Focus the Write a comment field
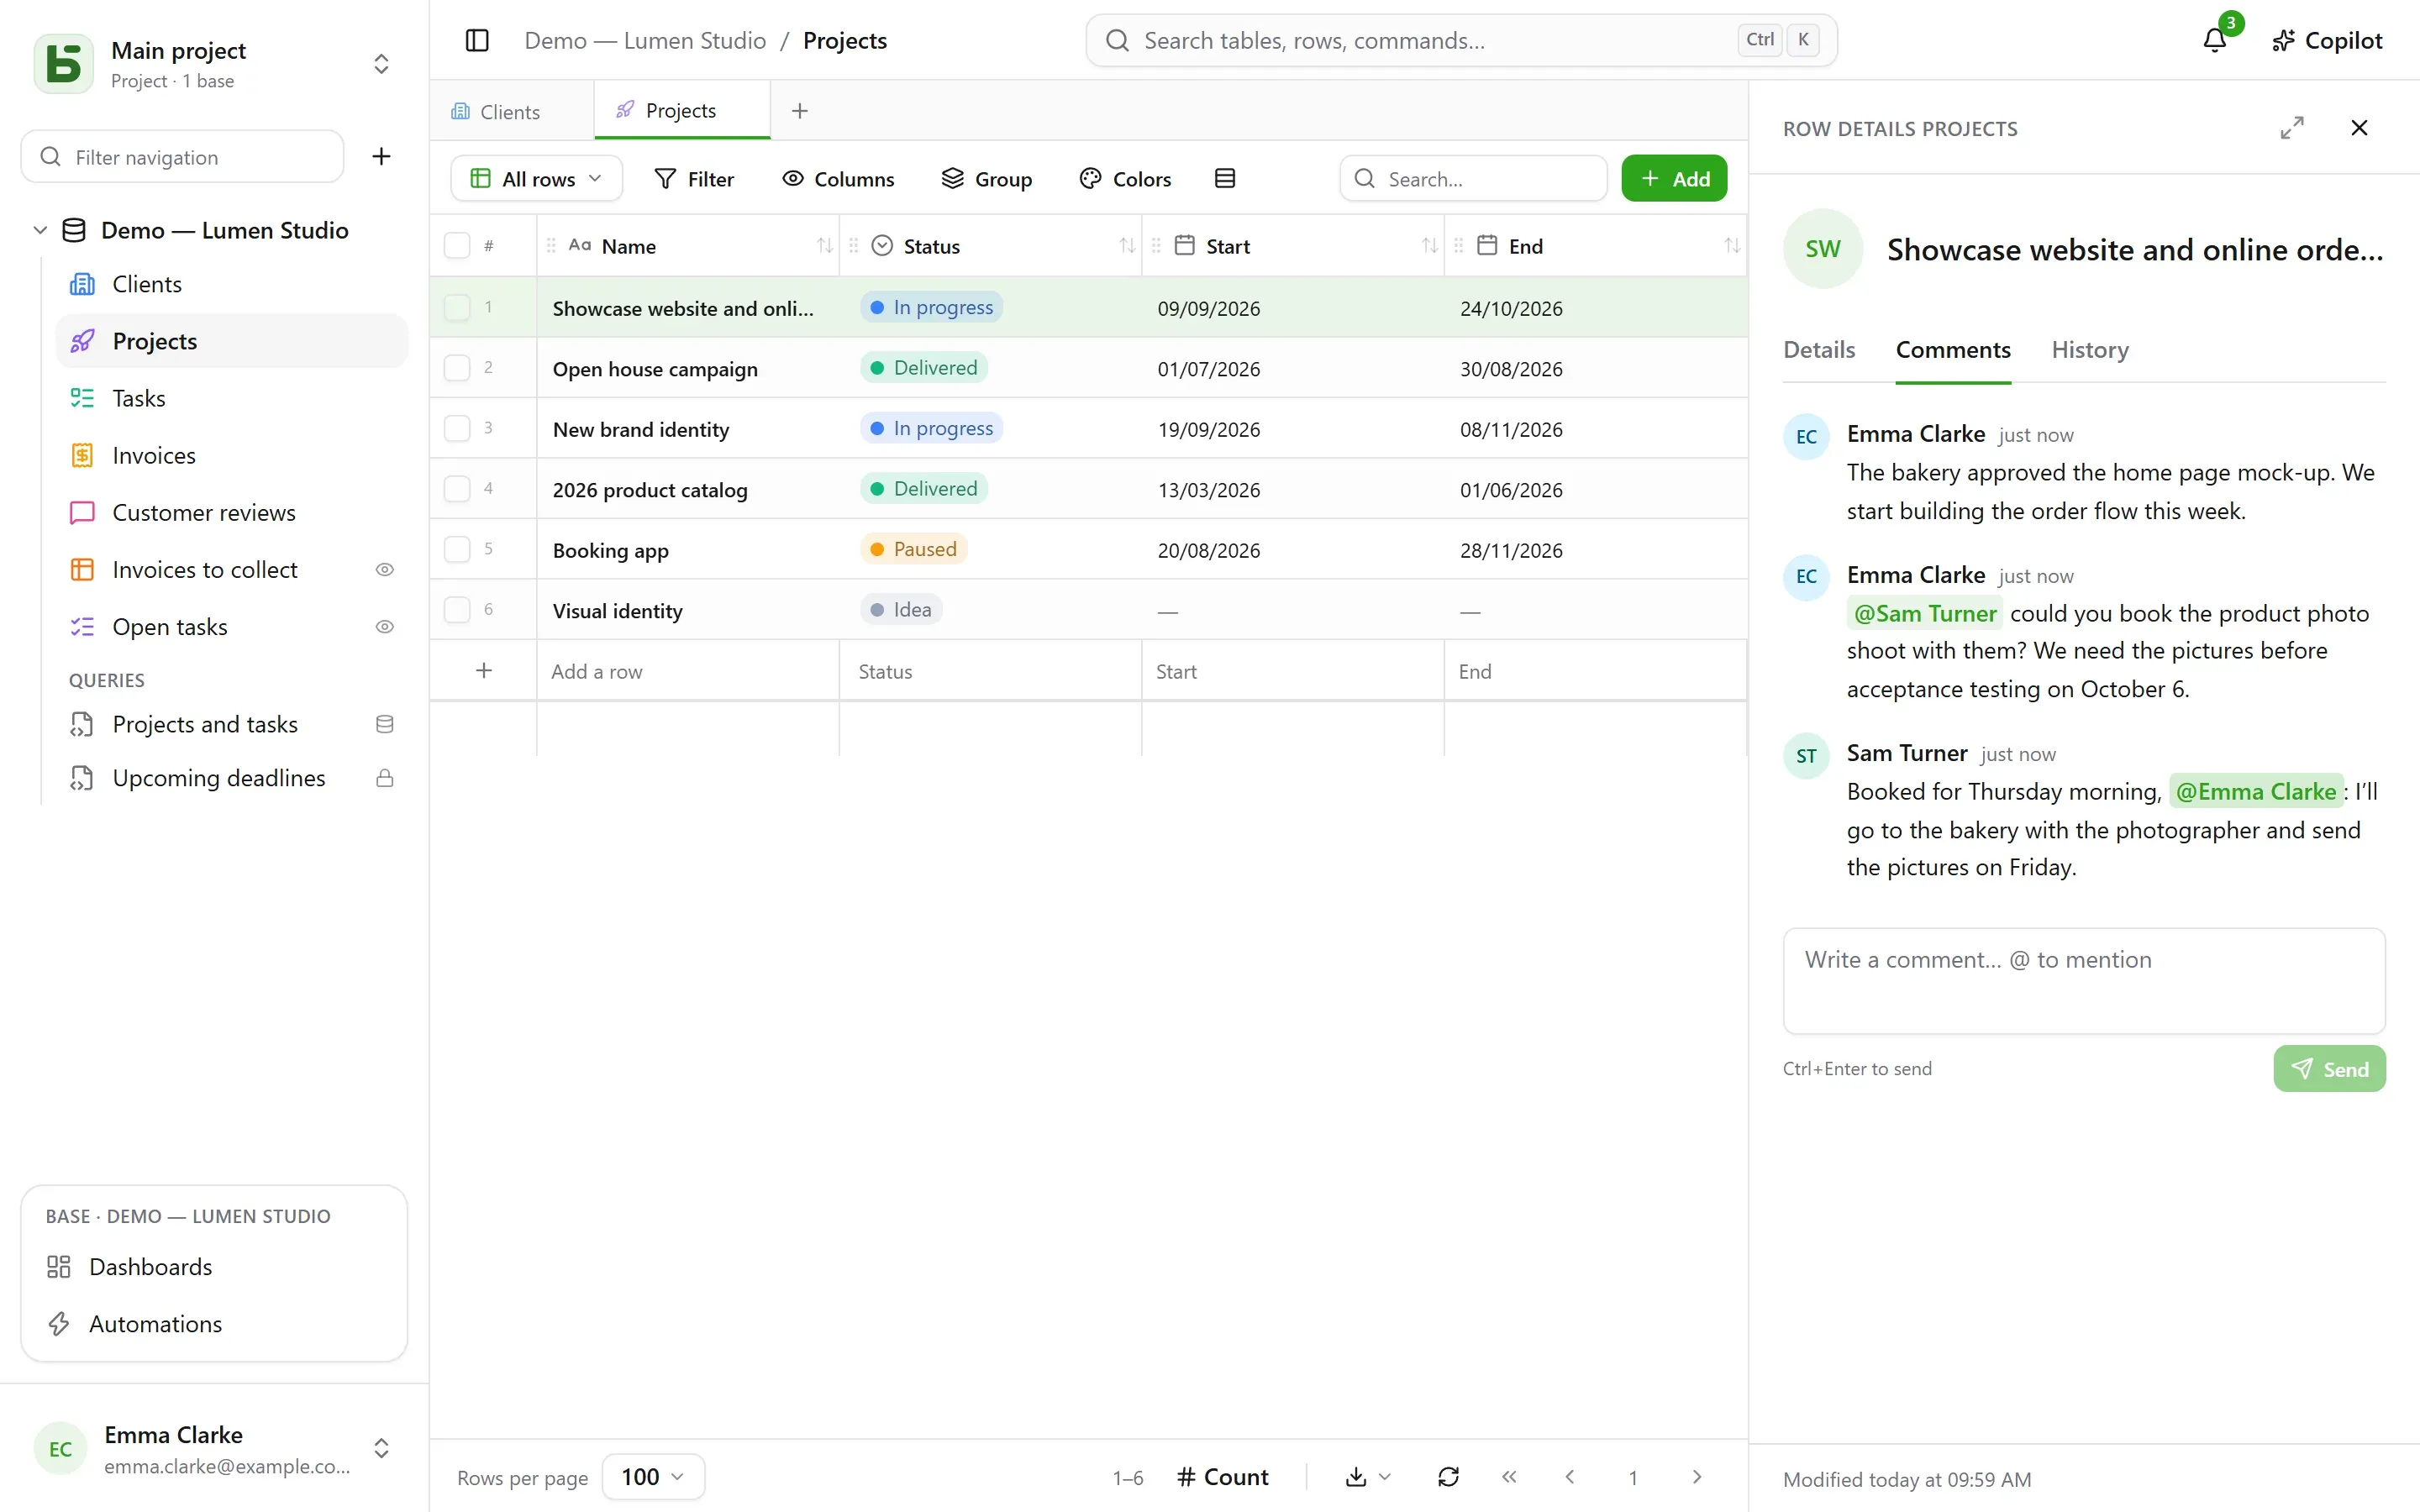Viewport: 2420px width, 1512px height. (2084, 981)
